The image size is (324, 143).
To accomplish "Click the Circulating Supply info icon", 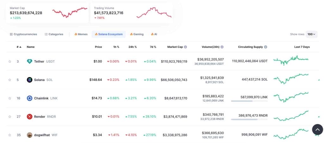I will click(265, 47).
